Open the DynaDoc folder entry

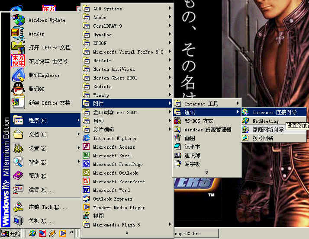pos(127,35)
